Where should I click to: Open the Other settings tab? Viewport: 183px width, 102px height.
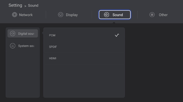158,15
